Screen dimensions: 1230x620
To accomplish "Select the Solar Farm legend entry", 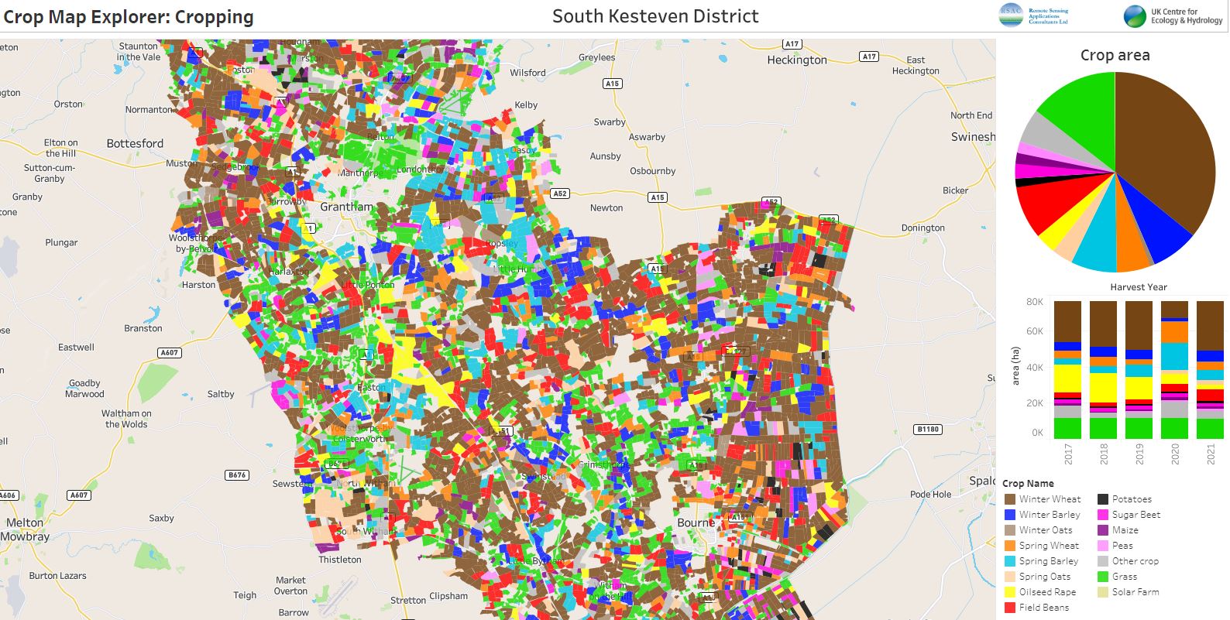I will click(1136, 592).
